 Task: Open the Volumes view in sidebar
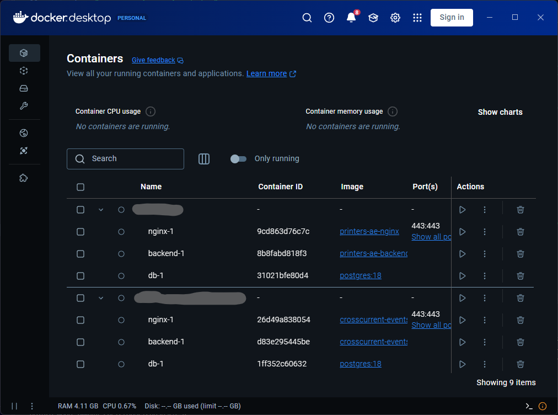[x=24, y=88]
